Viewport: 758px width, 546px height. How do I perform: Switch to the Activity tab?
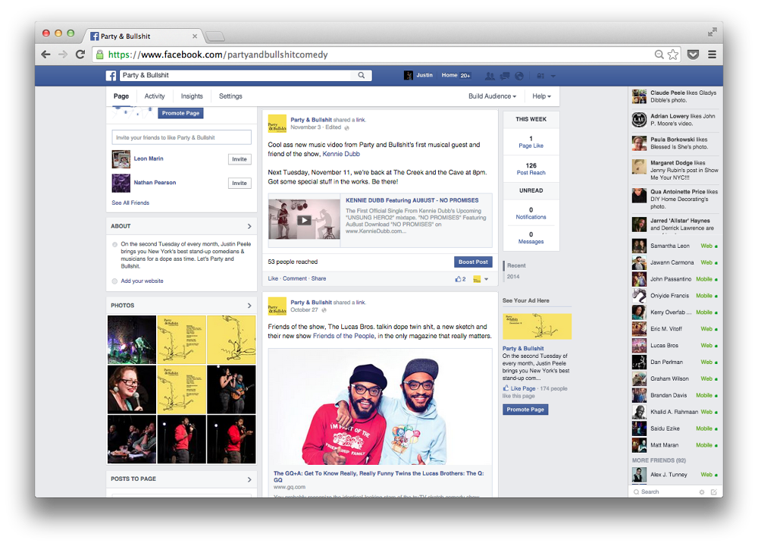coord(155,96)
